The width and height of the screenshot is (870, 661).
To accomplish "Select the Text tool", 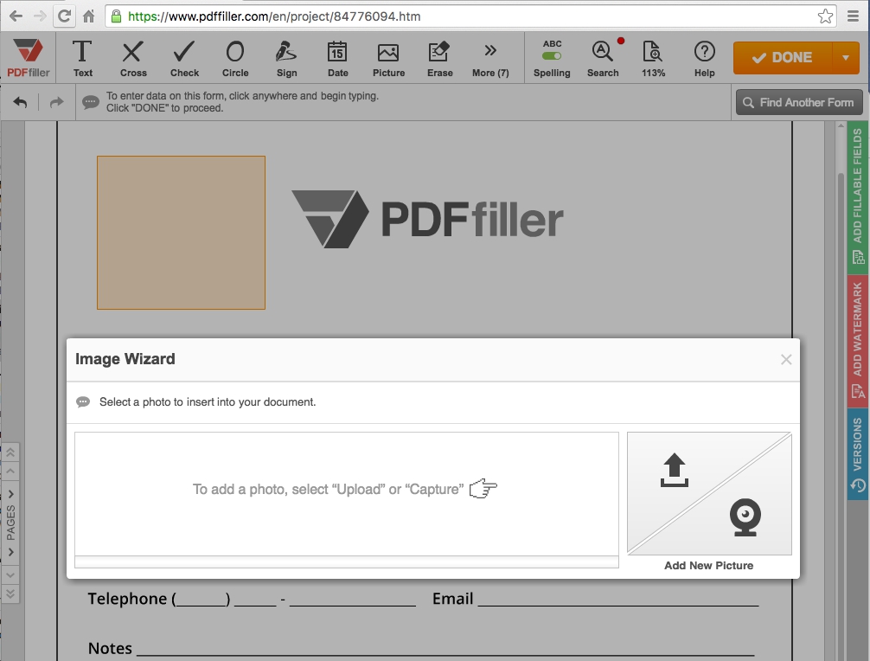I will coord(83,58).
